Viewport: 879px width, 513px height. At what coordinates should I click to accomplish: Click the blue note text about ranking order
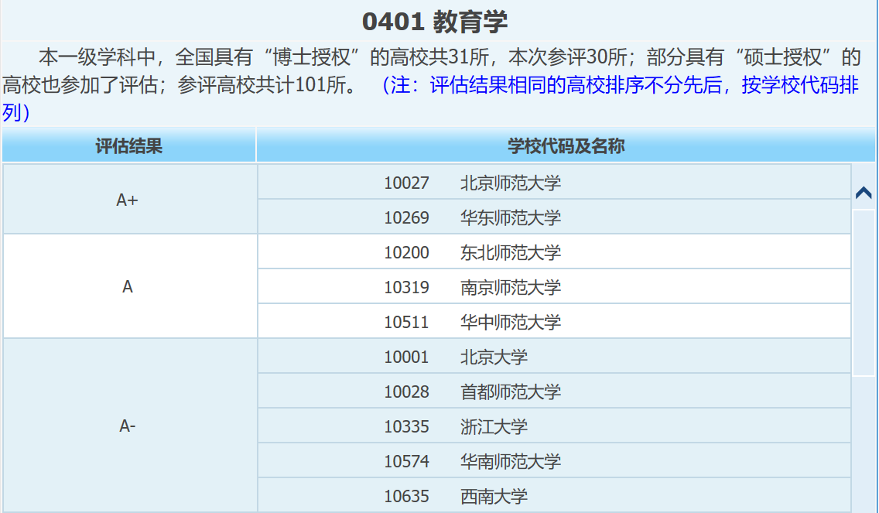[x=619, y=86]
